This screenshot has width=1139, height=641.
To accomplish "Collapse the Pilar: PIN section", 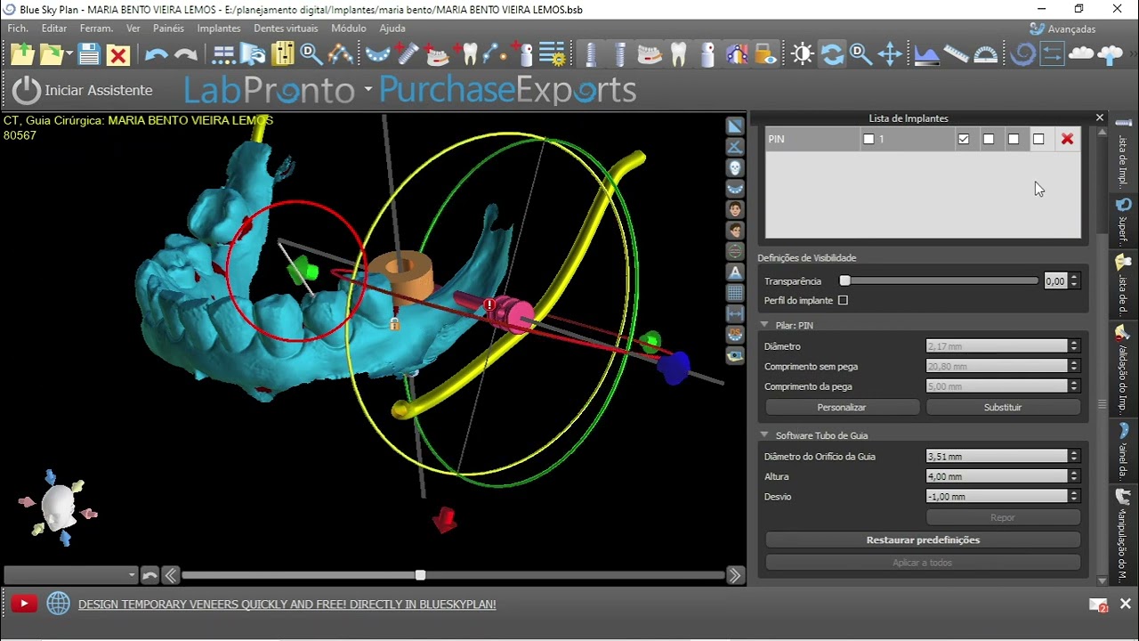I will click(x=764, y=325).
